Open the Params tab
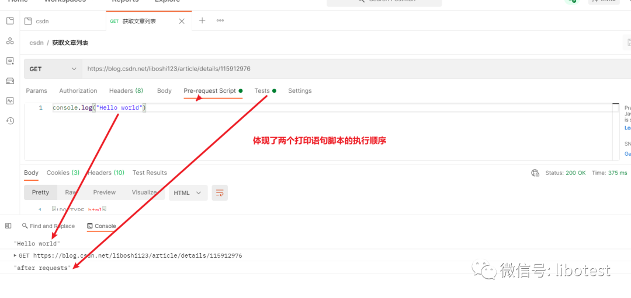This screenshot has width=631, height=298. coord(37,91)
